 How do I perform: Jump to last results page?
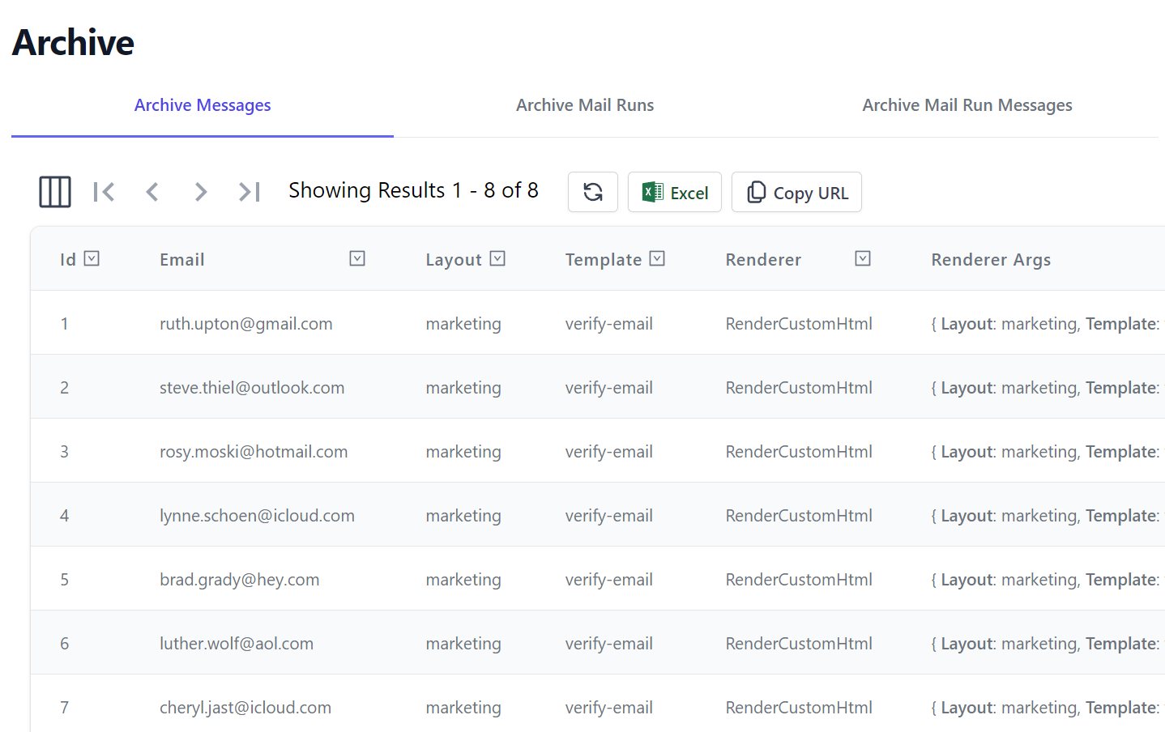250,192
